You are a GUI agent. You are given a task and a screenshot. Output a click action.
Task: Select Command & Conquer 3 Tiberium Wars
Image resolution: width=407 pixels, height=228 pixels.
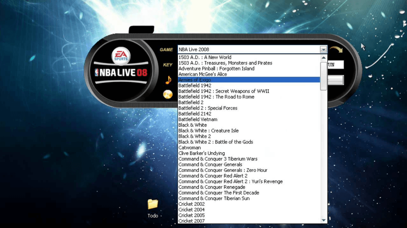pos(218,159)
